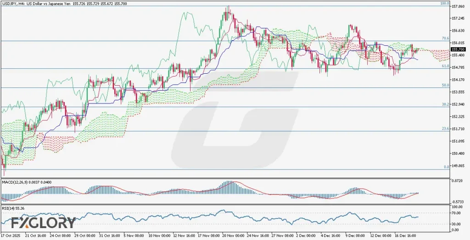Click the 17 Oct 2025 date label

(x=10, y=235)
